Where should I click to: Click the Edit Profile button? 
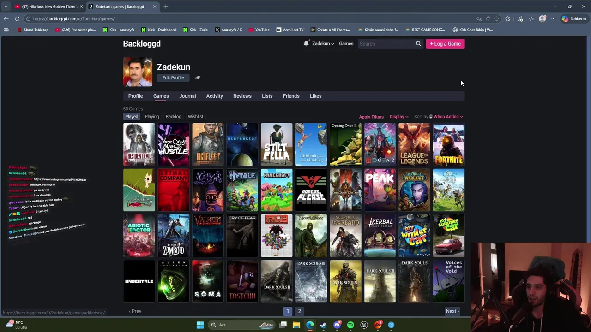(x=173, y=77)
